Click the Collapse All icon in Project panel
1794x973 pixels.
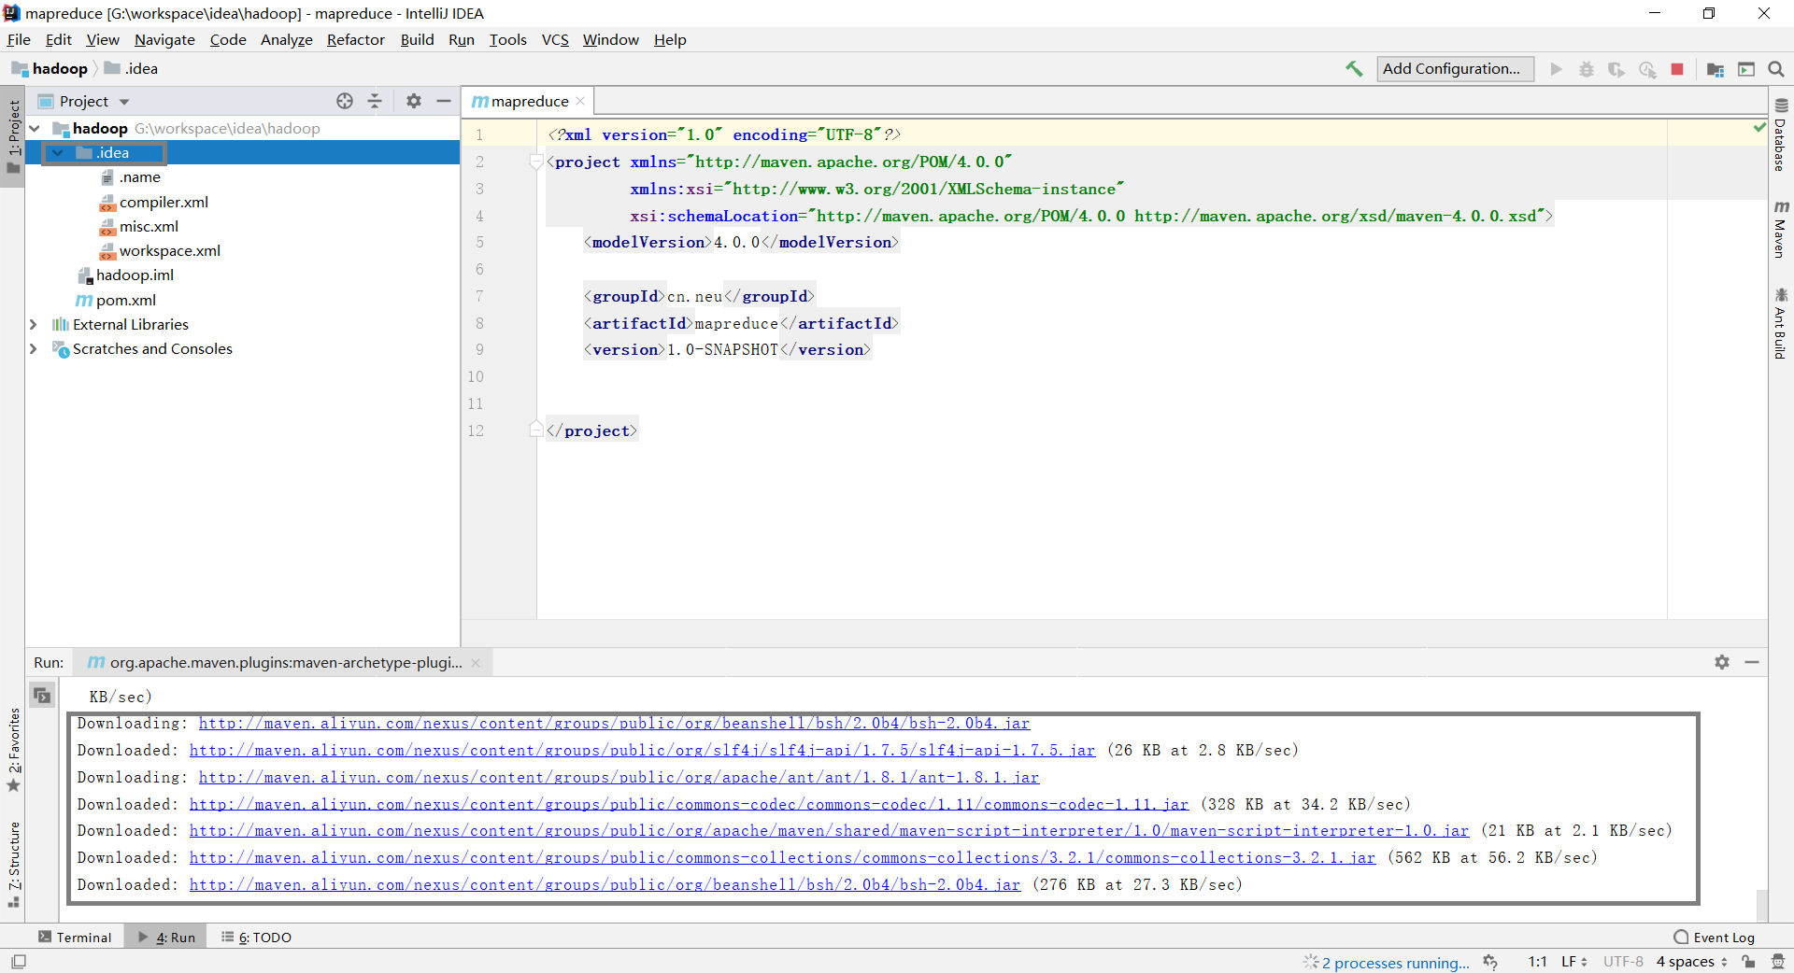pos(375,101)
